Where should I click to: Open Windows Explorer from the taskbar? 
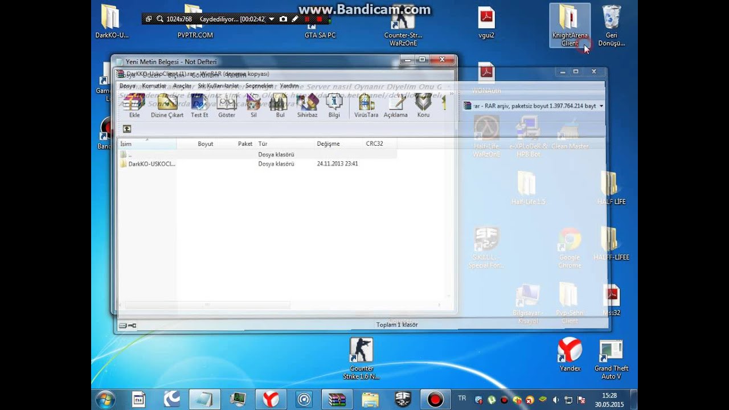[370, 399]
